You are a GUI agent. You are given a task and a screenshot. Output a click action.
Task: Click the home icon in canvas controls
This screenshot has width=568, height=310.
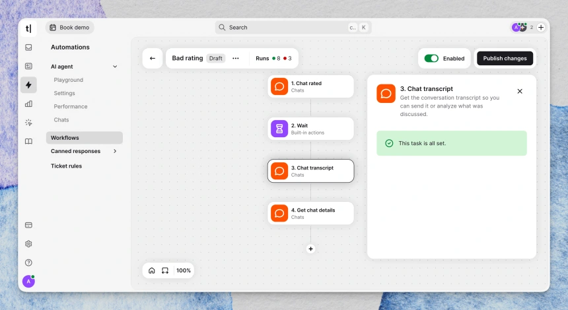[x=152, y=270]
